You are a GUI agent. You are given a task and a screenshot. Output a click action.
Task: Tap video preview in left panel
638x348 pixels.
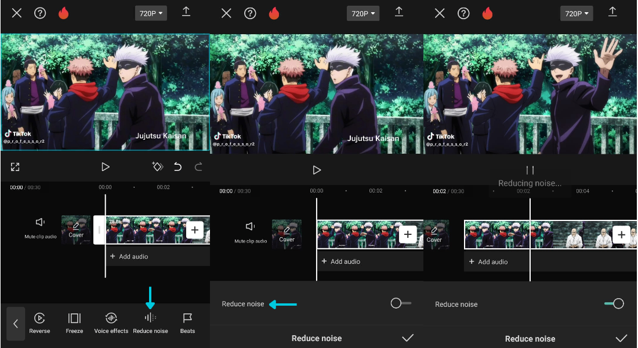[x=105, y=92]
